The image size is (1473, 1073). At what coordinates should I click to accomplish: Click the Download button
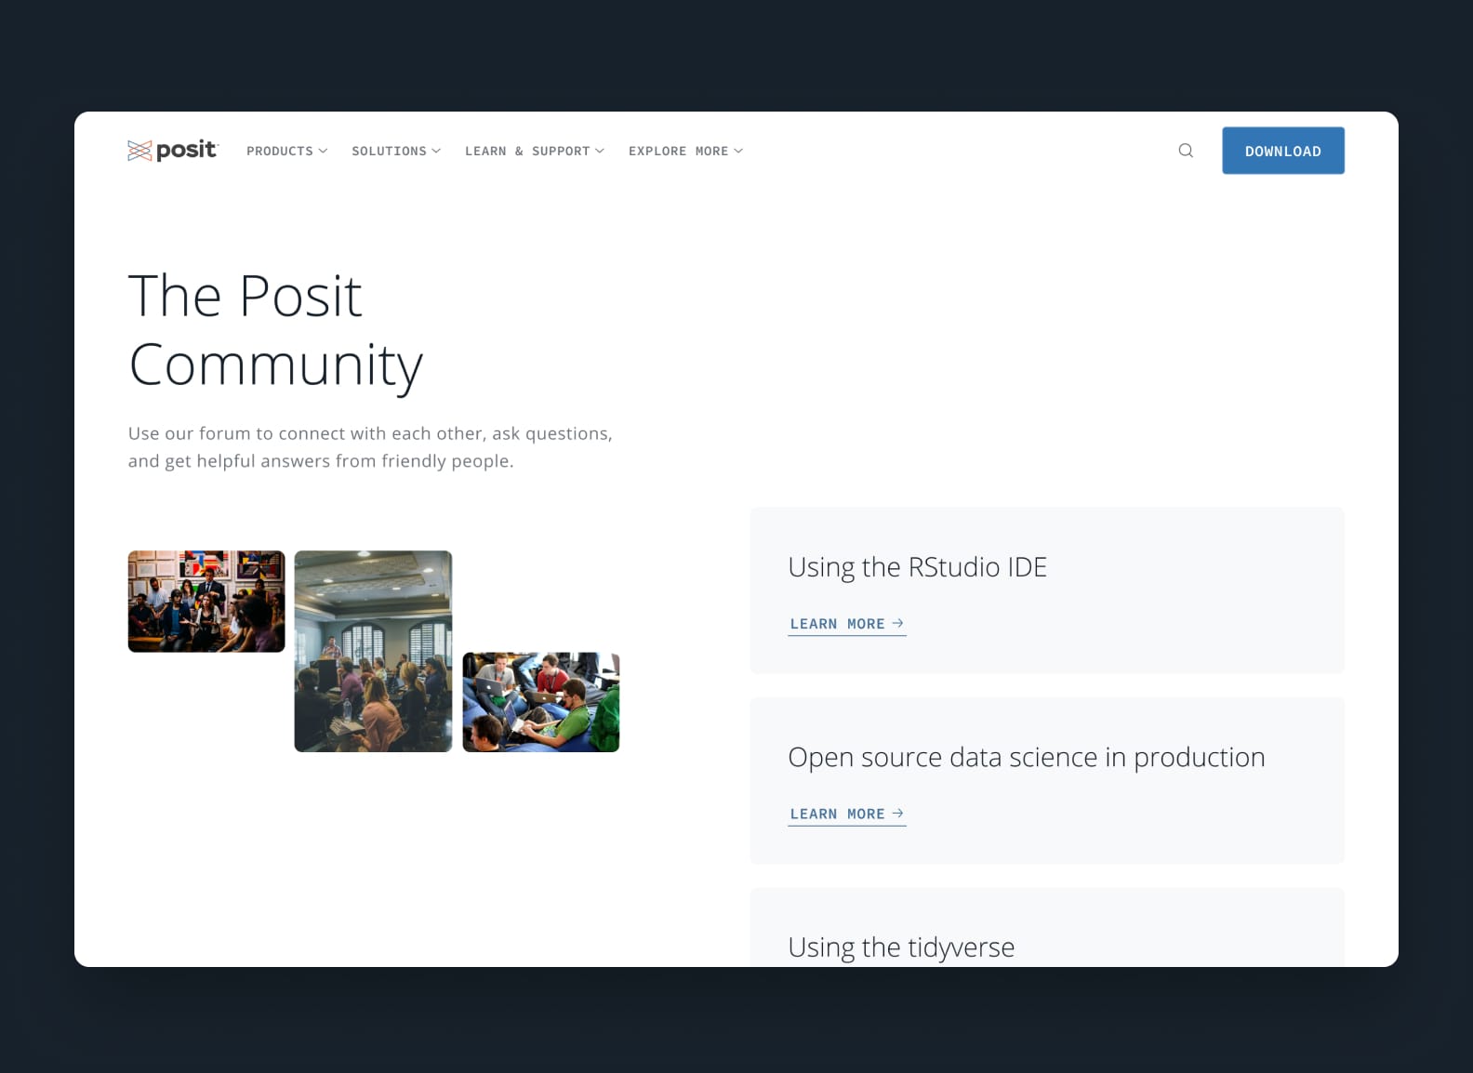pyautogui.click(x=1283, y=151)
